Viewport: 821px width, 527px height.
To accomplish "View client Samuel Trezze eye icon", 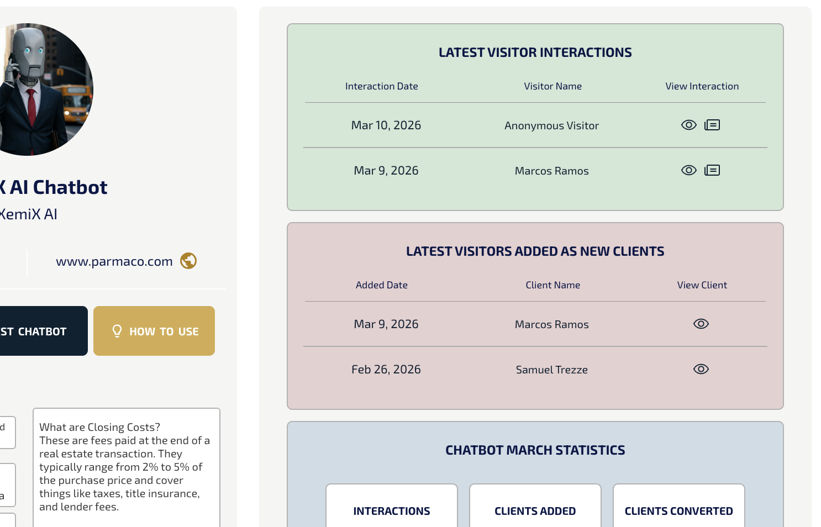I will [x=701, y=369].
